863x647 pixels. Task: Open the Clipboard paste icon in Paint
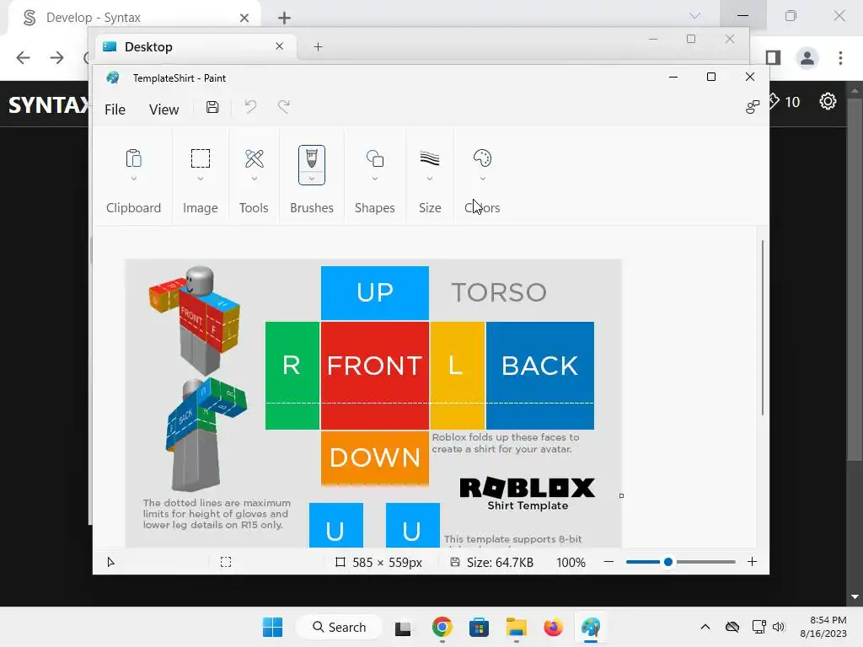click(x=134, y=158)
